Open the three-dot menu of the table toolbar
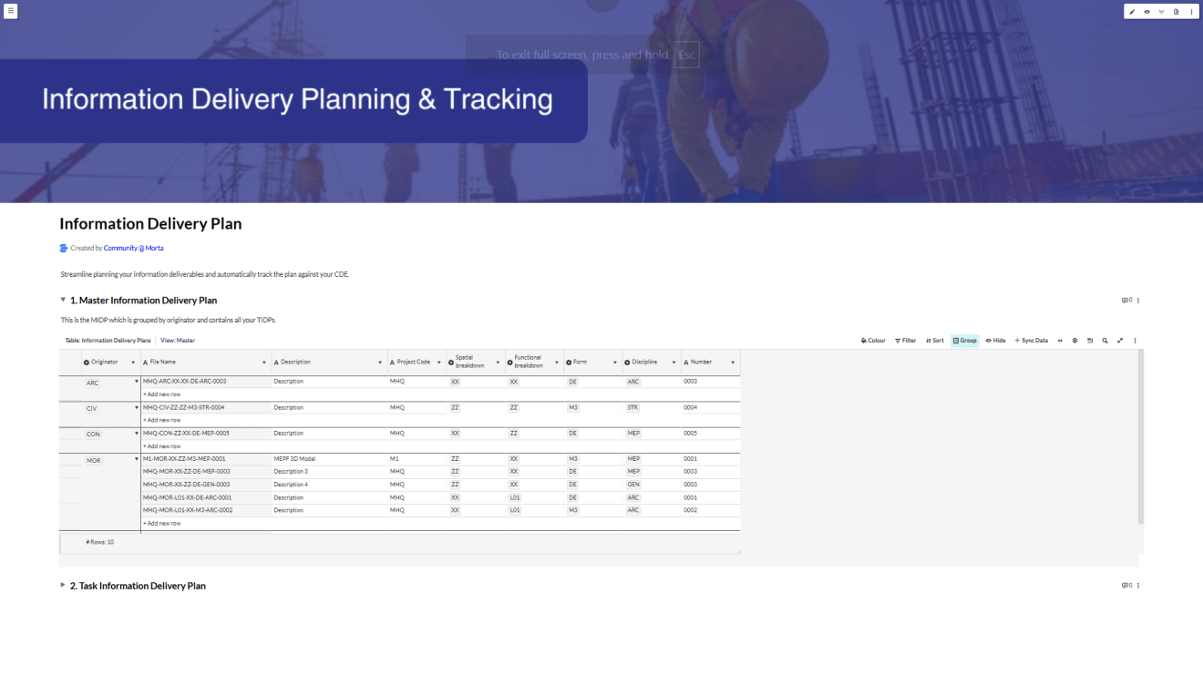1203x675 pixels. [1135, 341]
